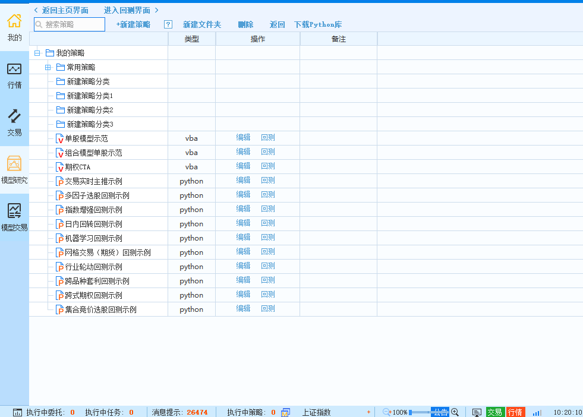Click the signal strength bars icon
583x417 pixels.
[x=537, y=412]
